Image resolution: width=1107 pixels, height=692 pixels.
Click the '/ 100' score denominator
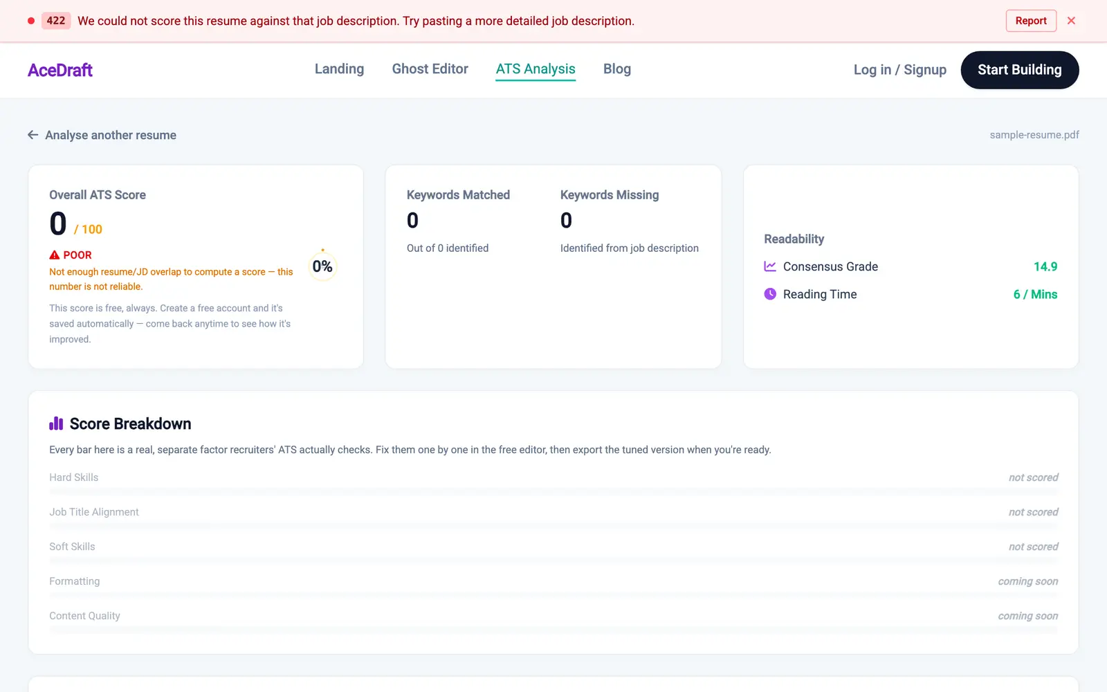pos(88,229)
